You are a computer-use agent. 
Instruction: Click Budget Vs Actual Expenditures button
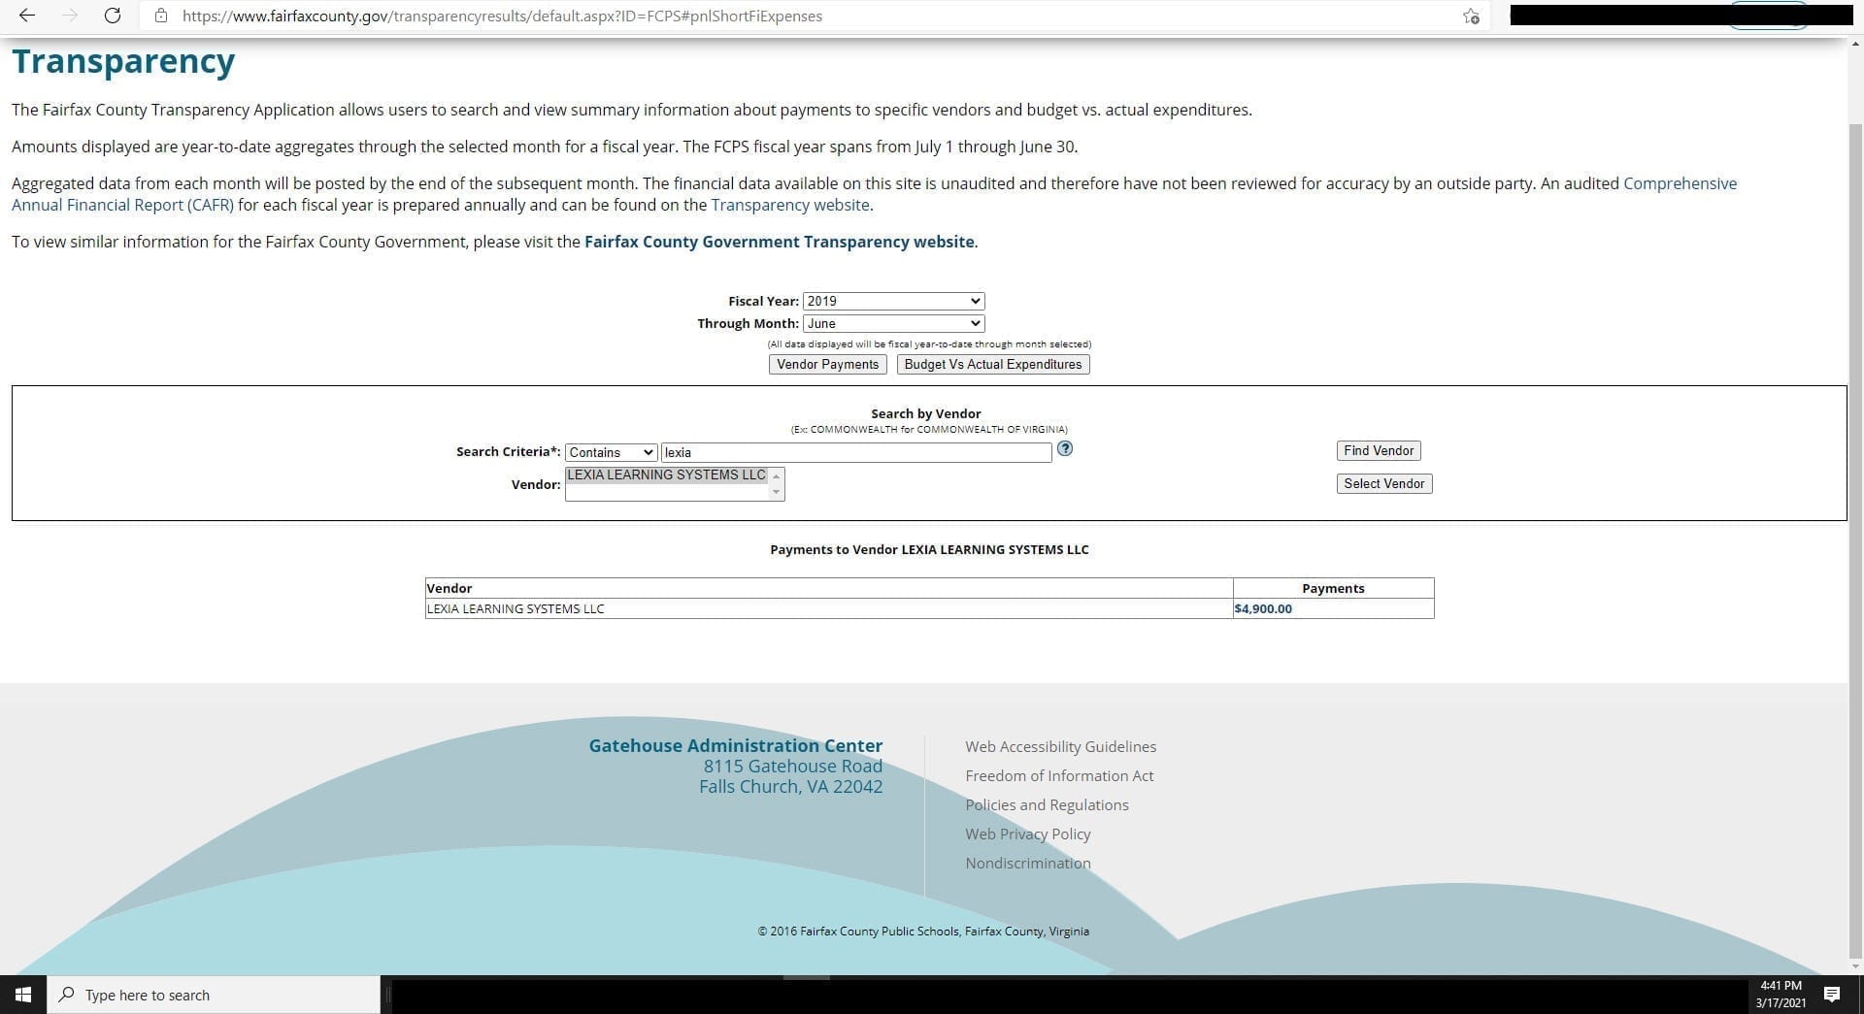[992, 364]
